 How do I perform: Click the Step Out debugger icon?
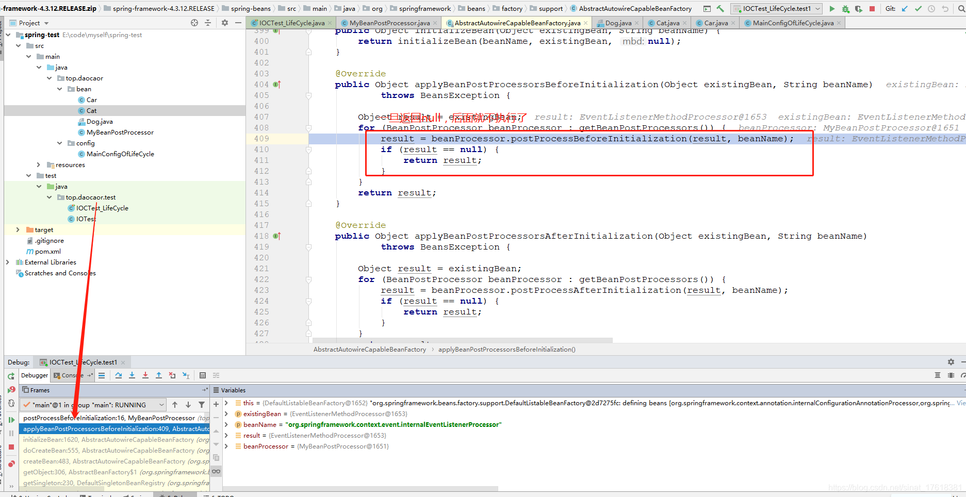[x=159, y=375]
